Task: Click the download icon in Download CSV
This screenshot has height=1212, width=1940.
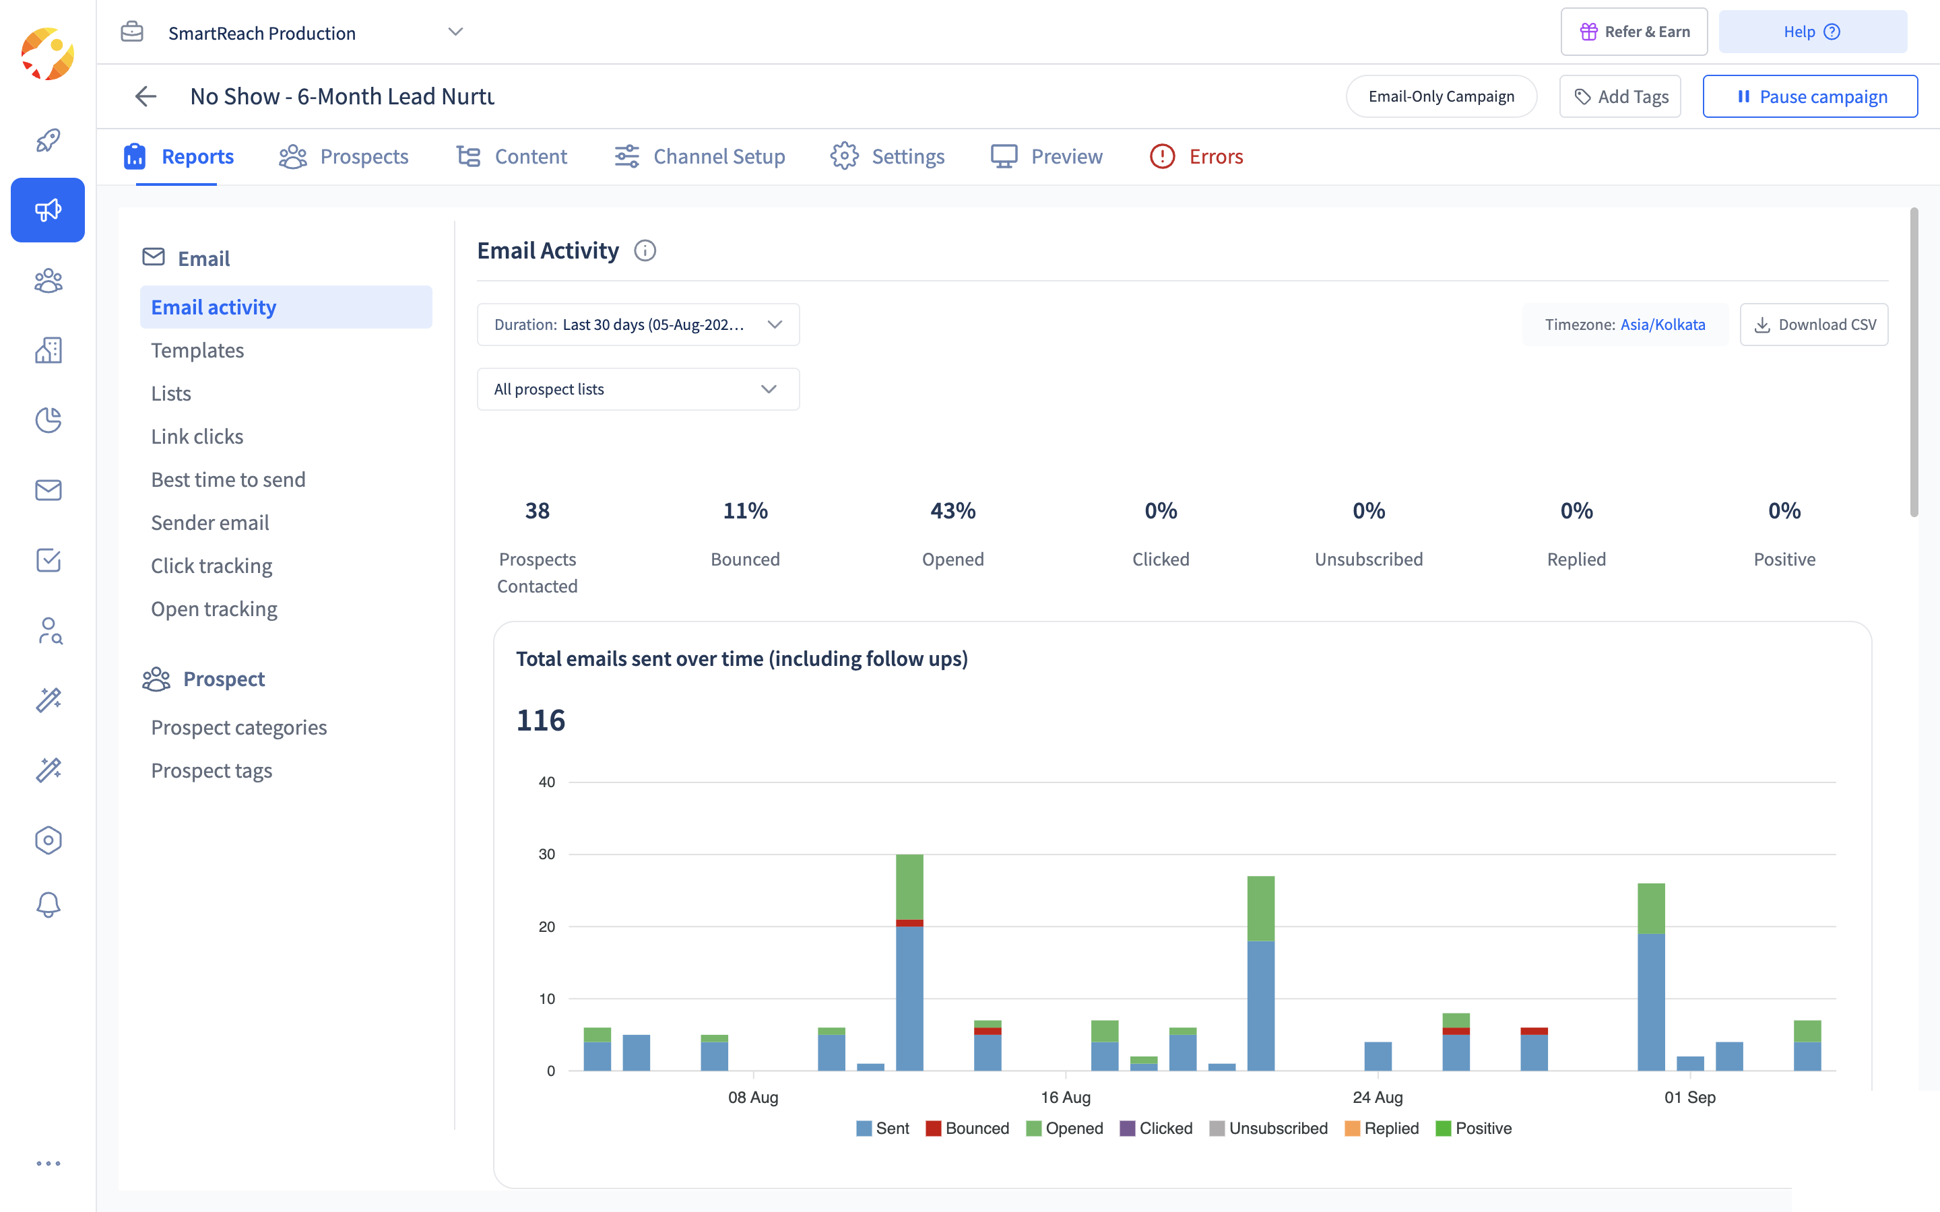Action: (x=1762, y=325)
